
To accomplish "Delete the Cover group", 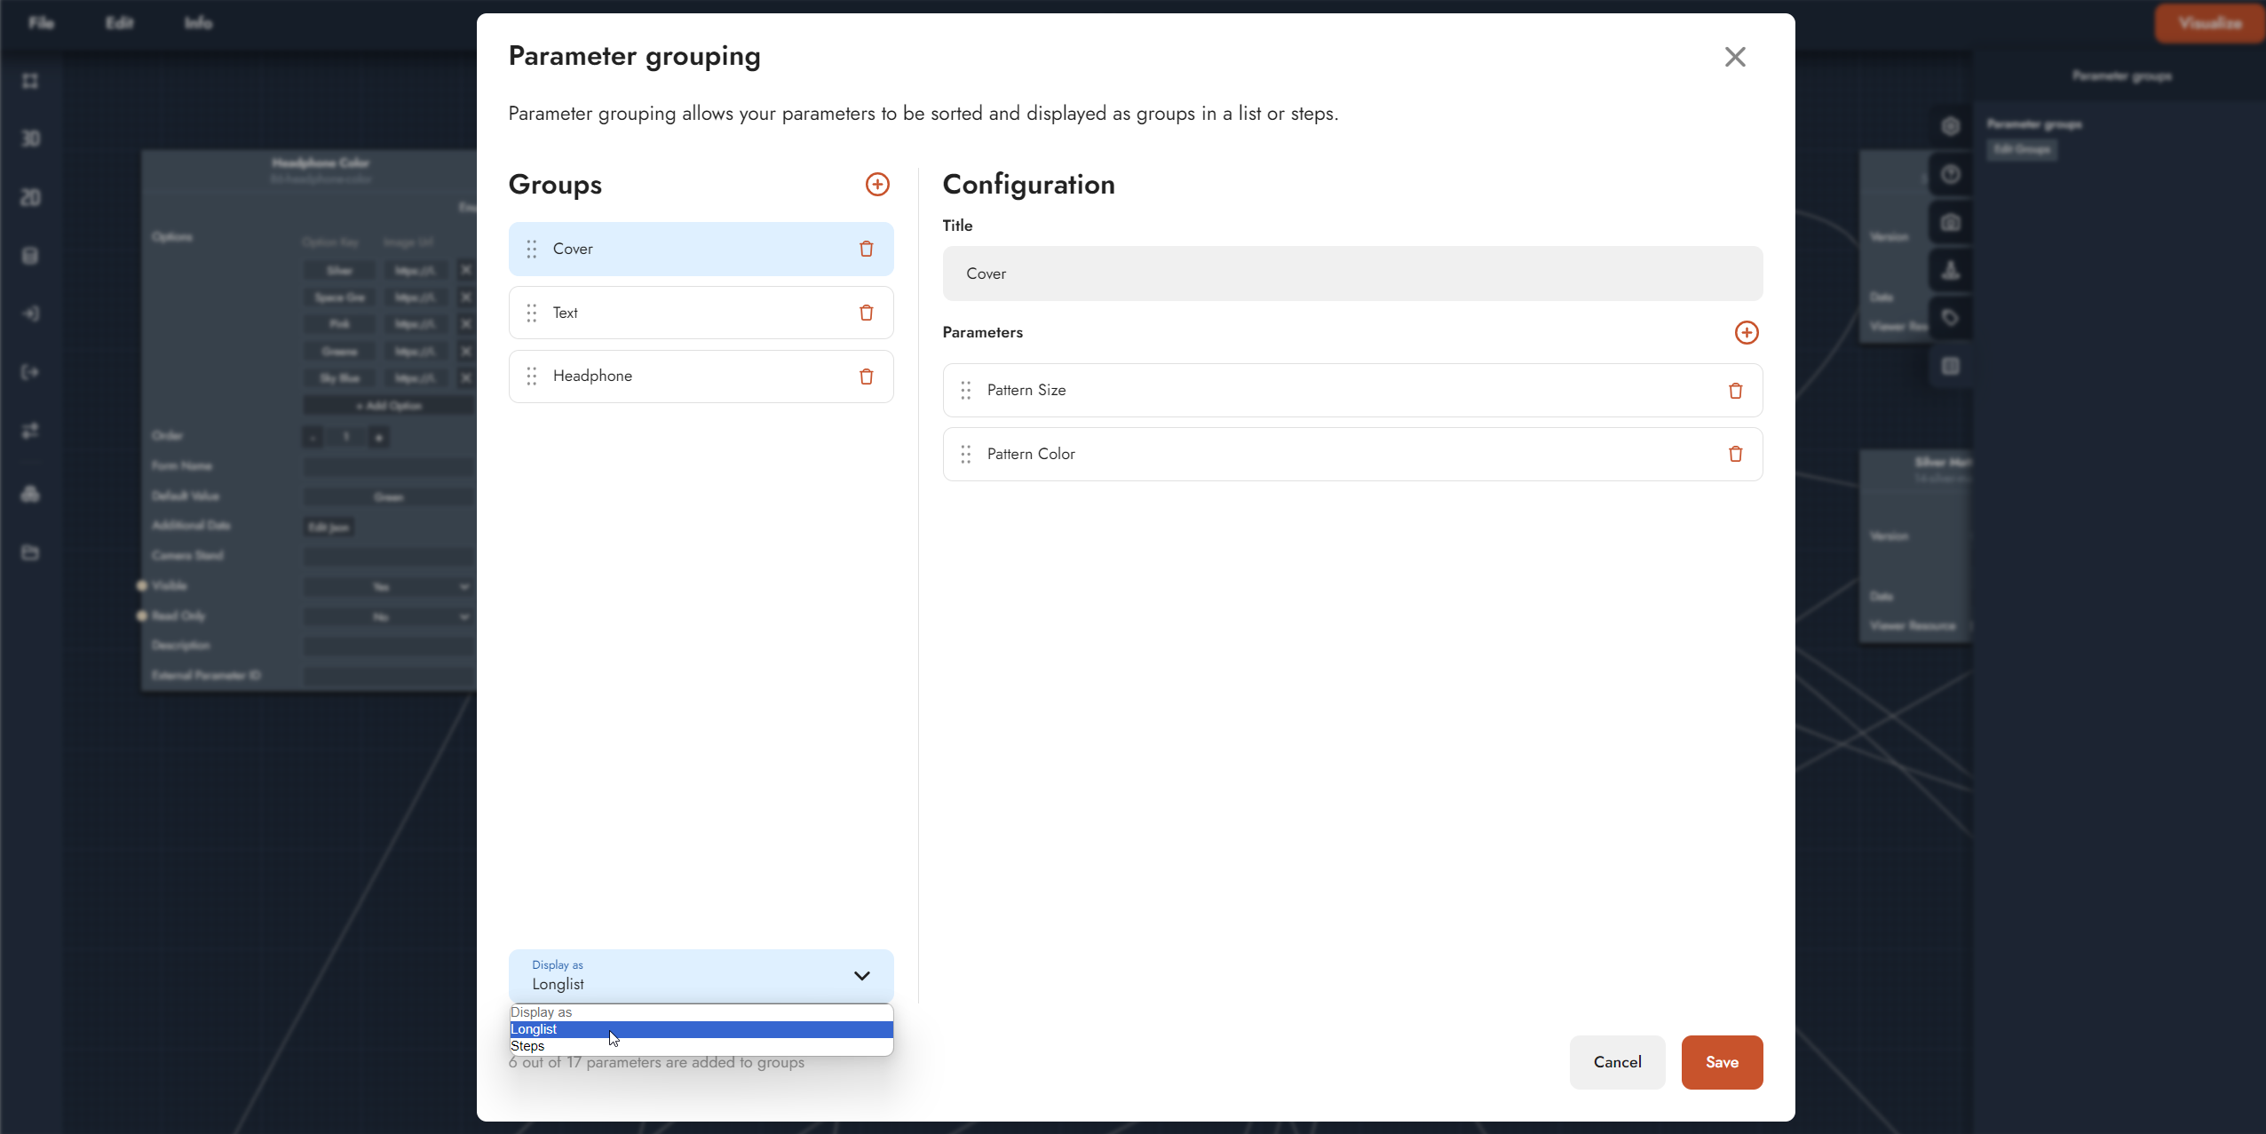I will click(867, 249).
